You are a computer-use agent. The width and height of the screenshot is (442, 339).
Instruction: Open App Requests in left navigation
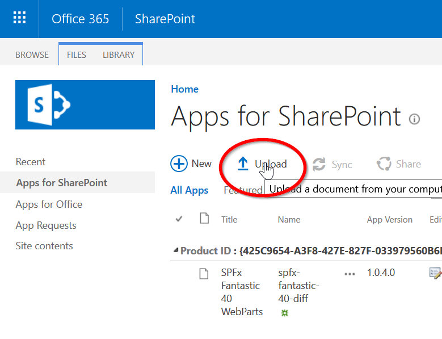click(46, 225)
